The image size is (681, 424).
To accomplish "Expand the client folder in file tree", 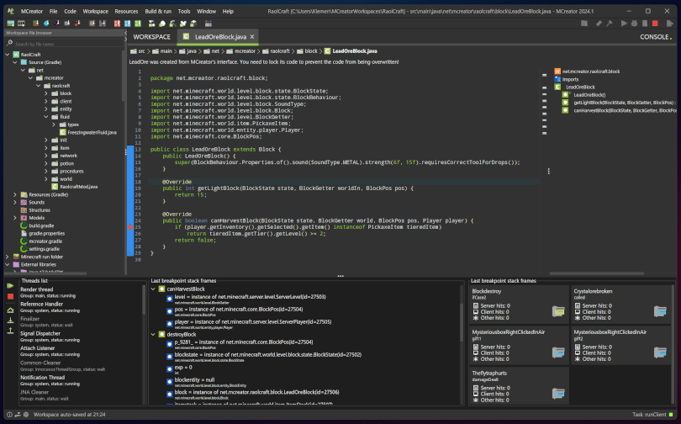I will pos(46,101).
